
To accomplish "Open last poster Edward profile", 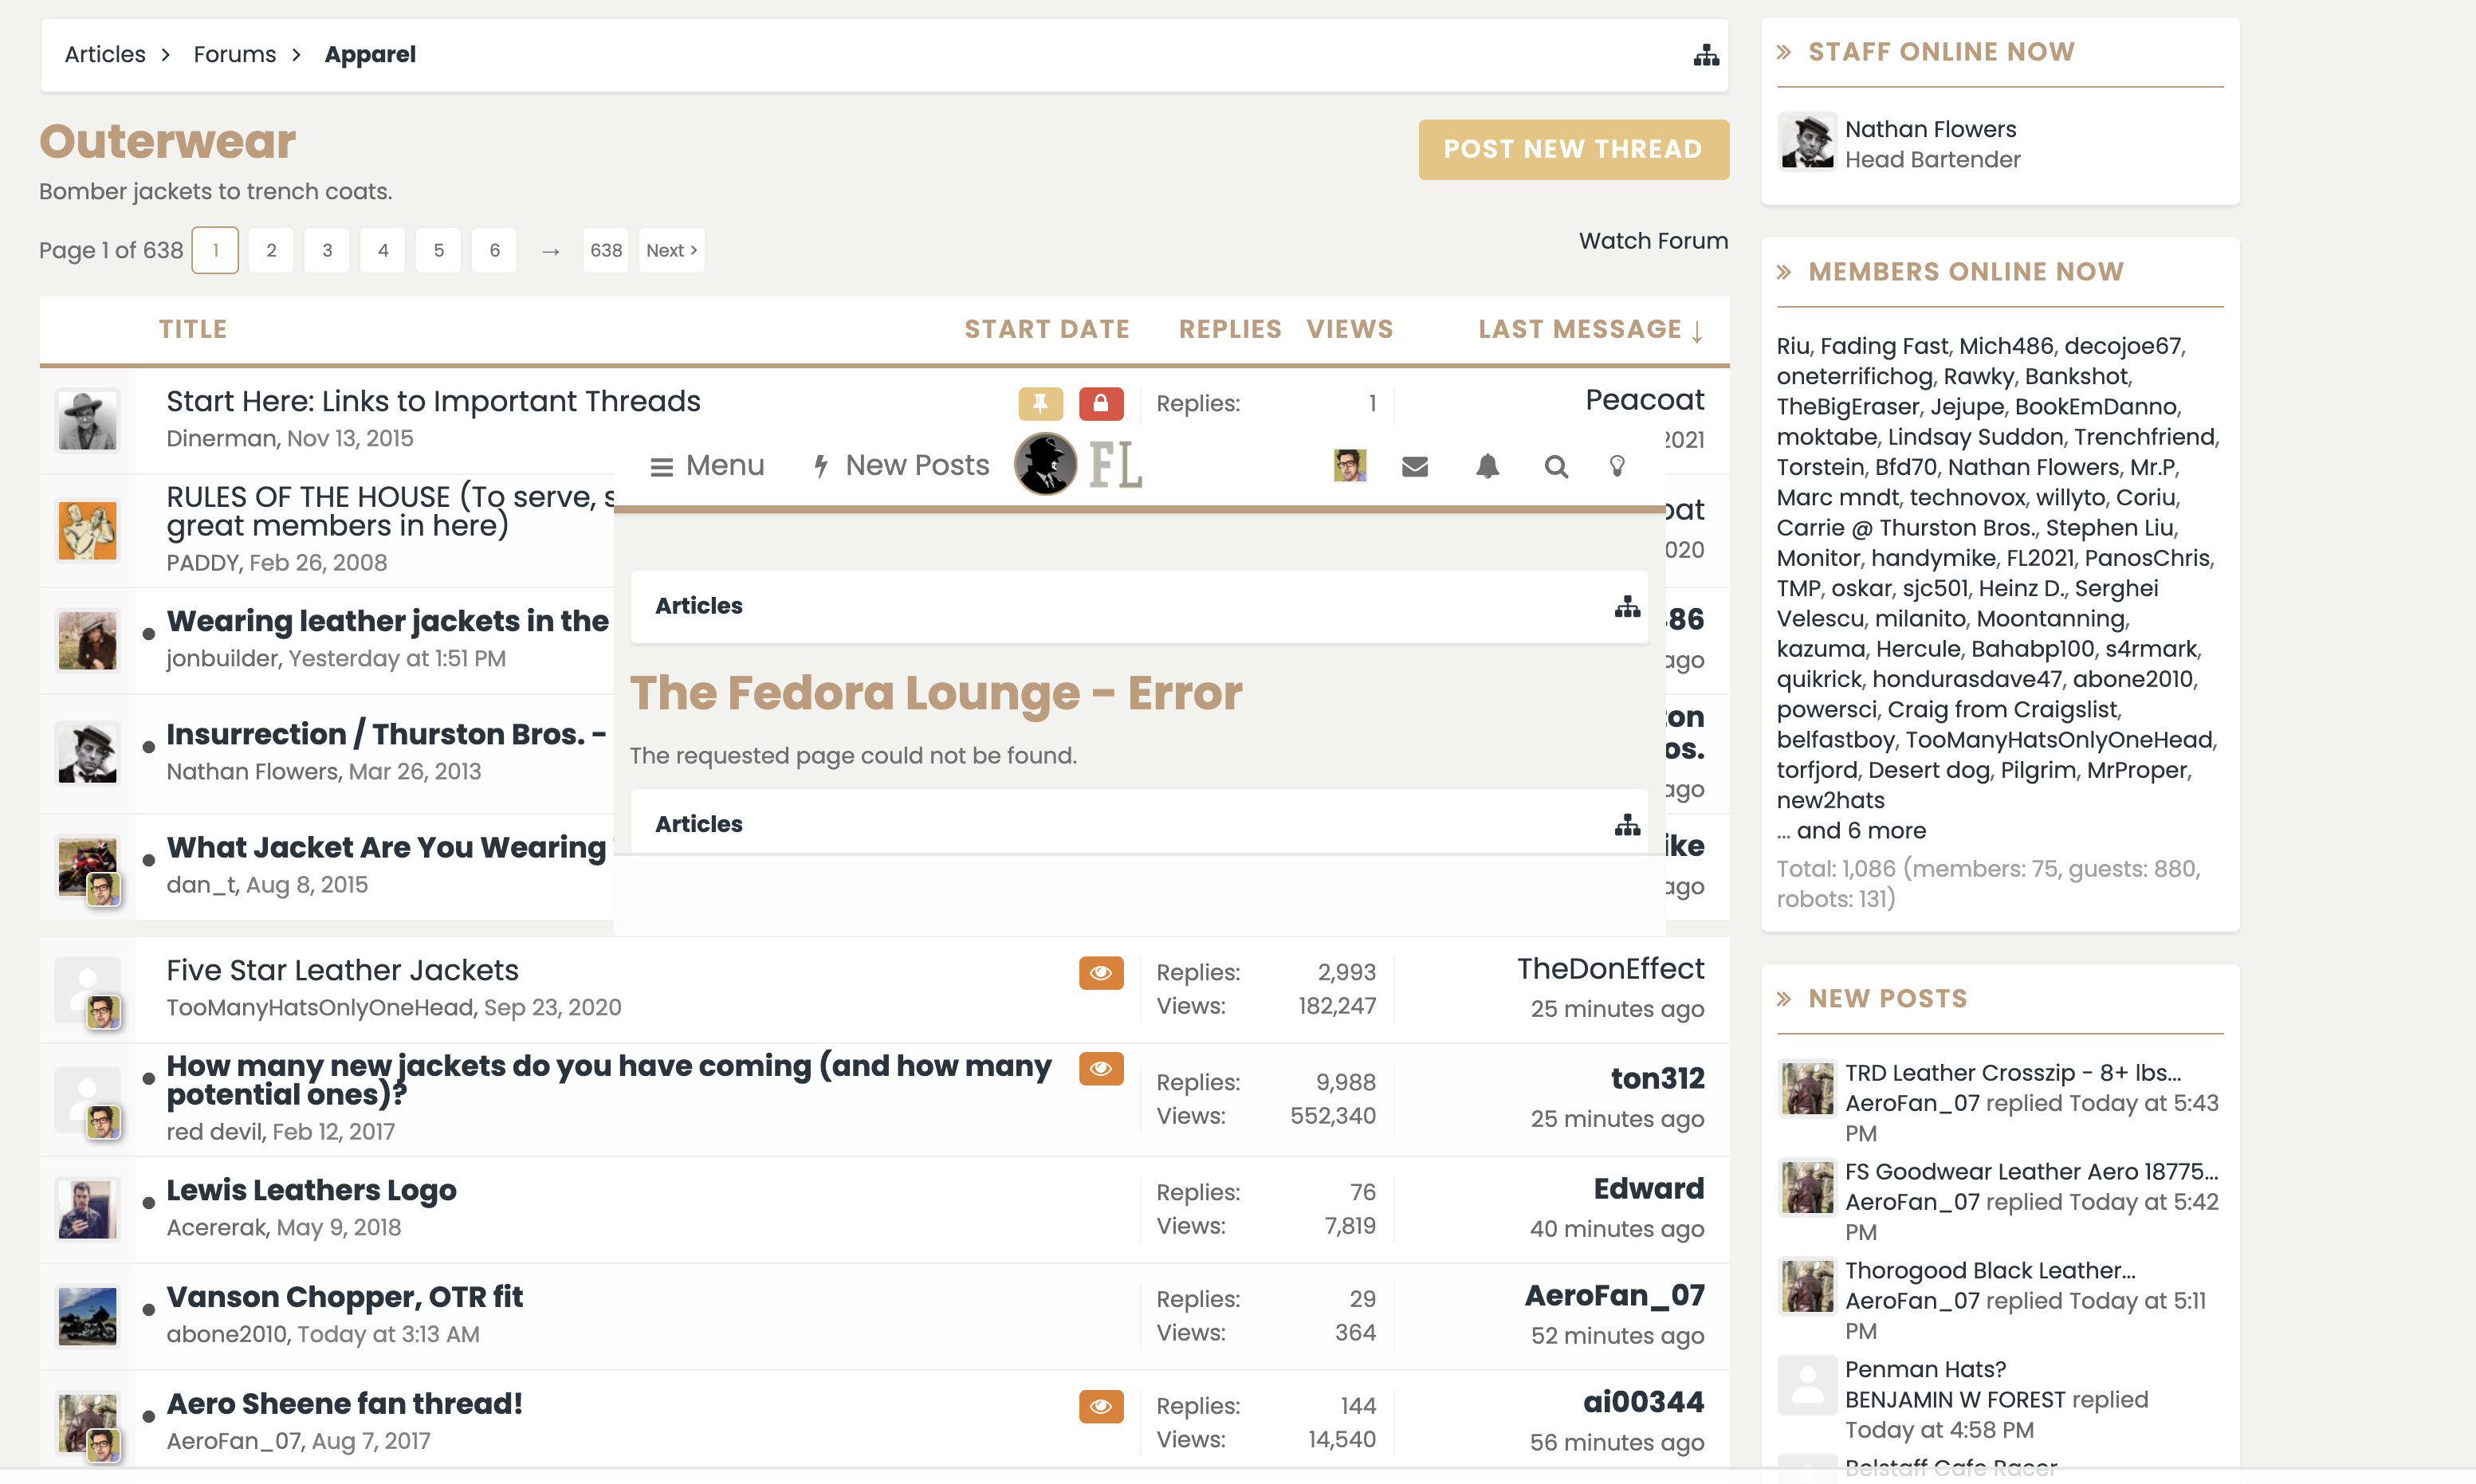I will click(x=1648, y=1189).
